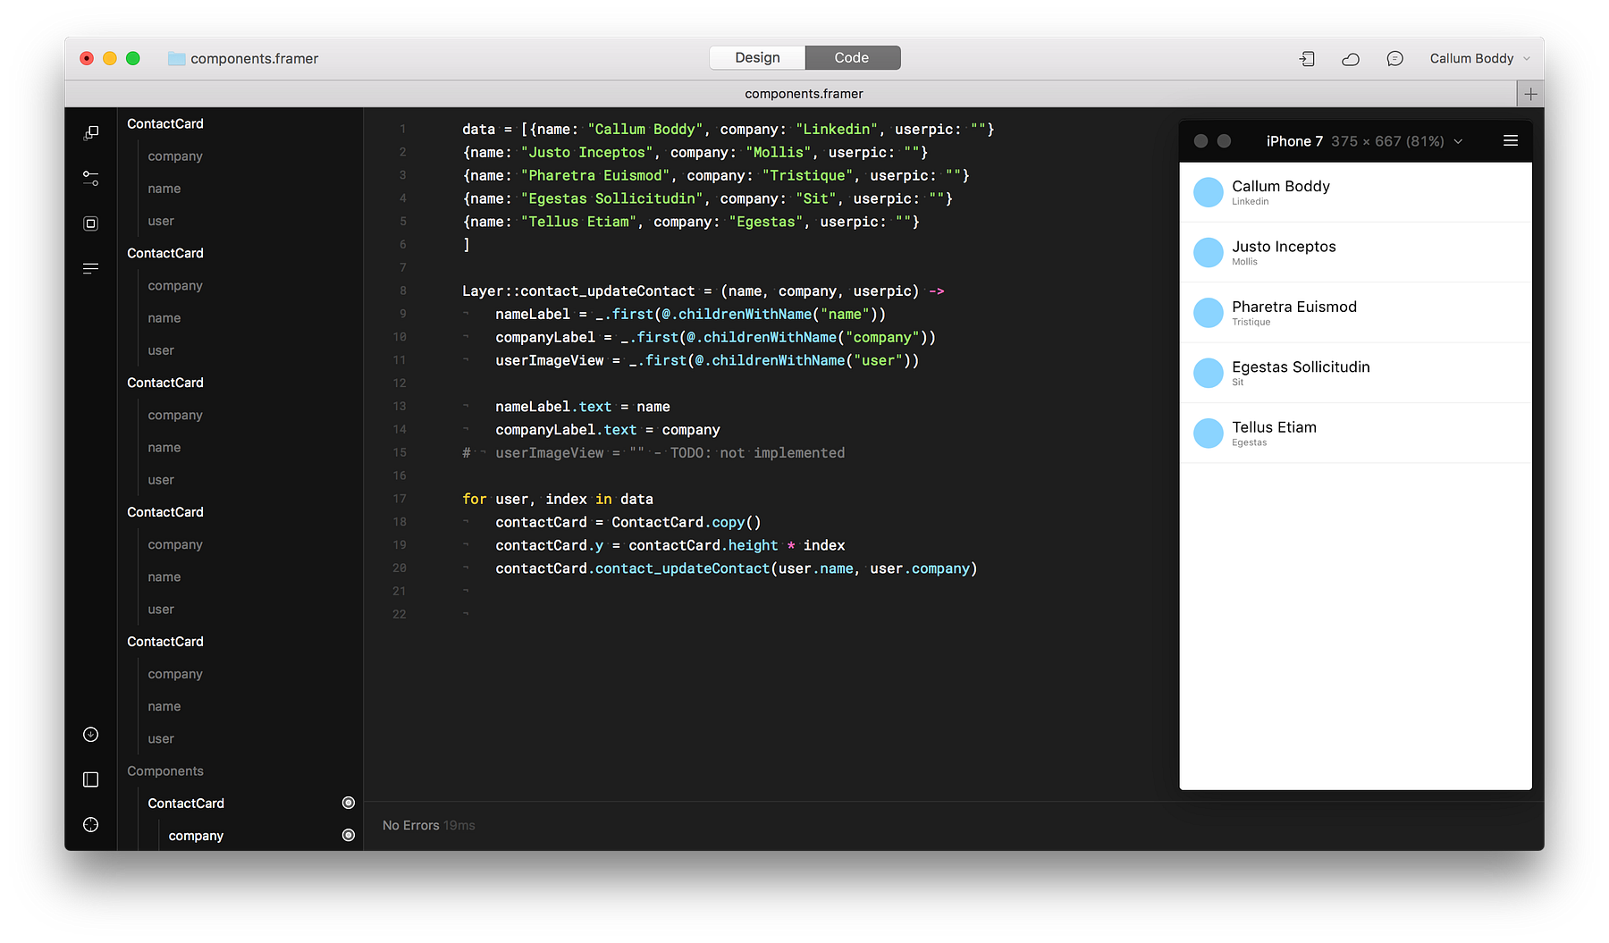Viewport: 1609px width, 943px height.
Task: Toggle the company layer target circle
Action: tap(349, 835)
